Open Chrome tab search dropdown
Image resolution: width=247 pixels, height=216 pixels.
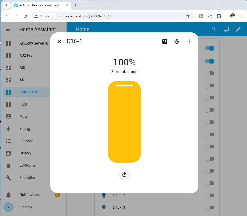coord(6,5)
